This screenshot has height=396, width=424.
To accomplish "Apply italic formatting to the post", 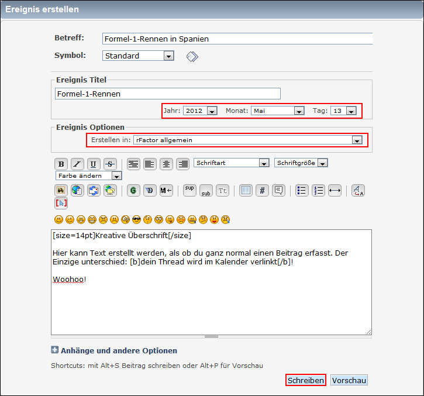I will pyautogui.click(x=77, y=164).
